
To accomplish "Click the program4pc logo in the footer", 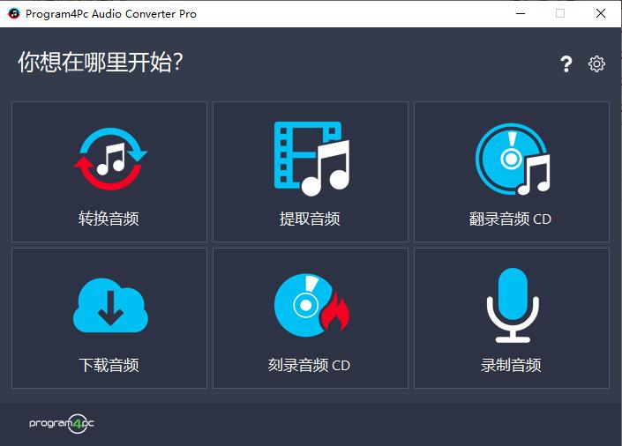I will click(x=62, y=423).
